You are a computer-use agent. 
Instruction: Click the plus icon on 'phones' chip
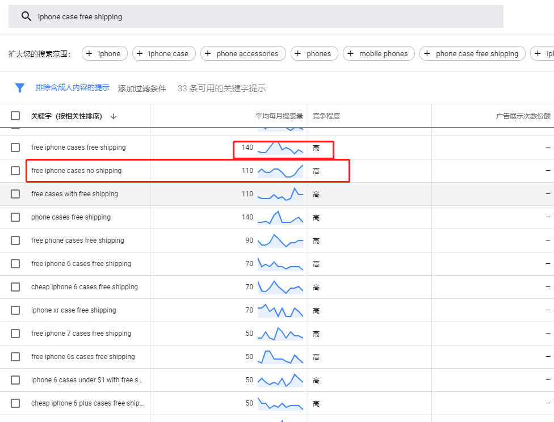tap(298, 53)
